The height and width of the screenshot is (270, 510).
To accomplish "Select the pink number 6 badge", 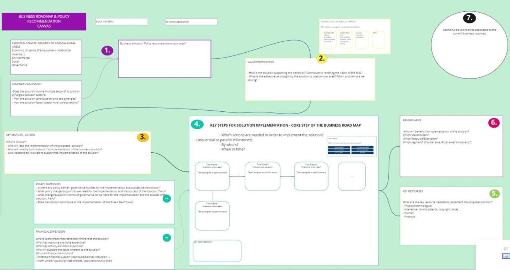I will point(494,123).
